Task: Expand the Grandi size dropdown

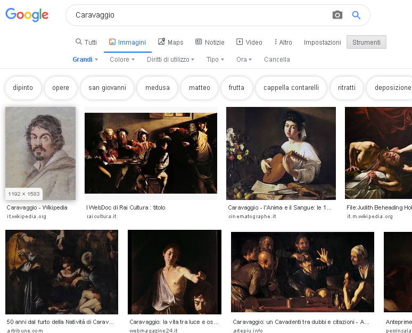Action: click(85, 60)
